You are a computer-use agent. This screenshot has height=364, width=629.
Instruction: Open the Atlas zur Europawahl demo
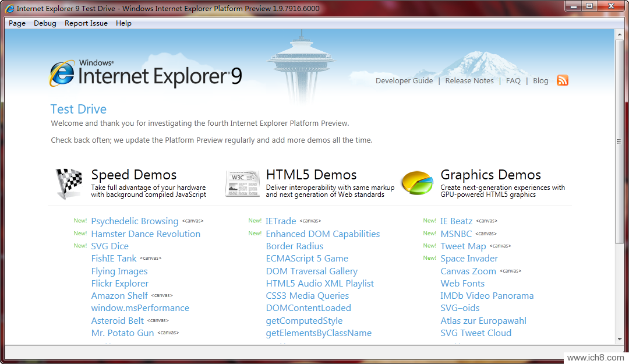[483, 321]
